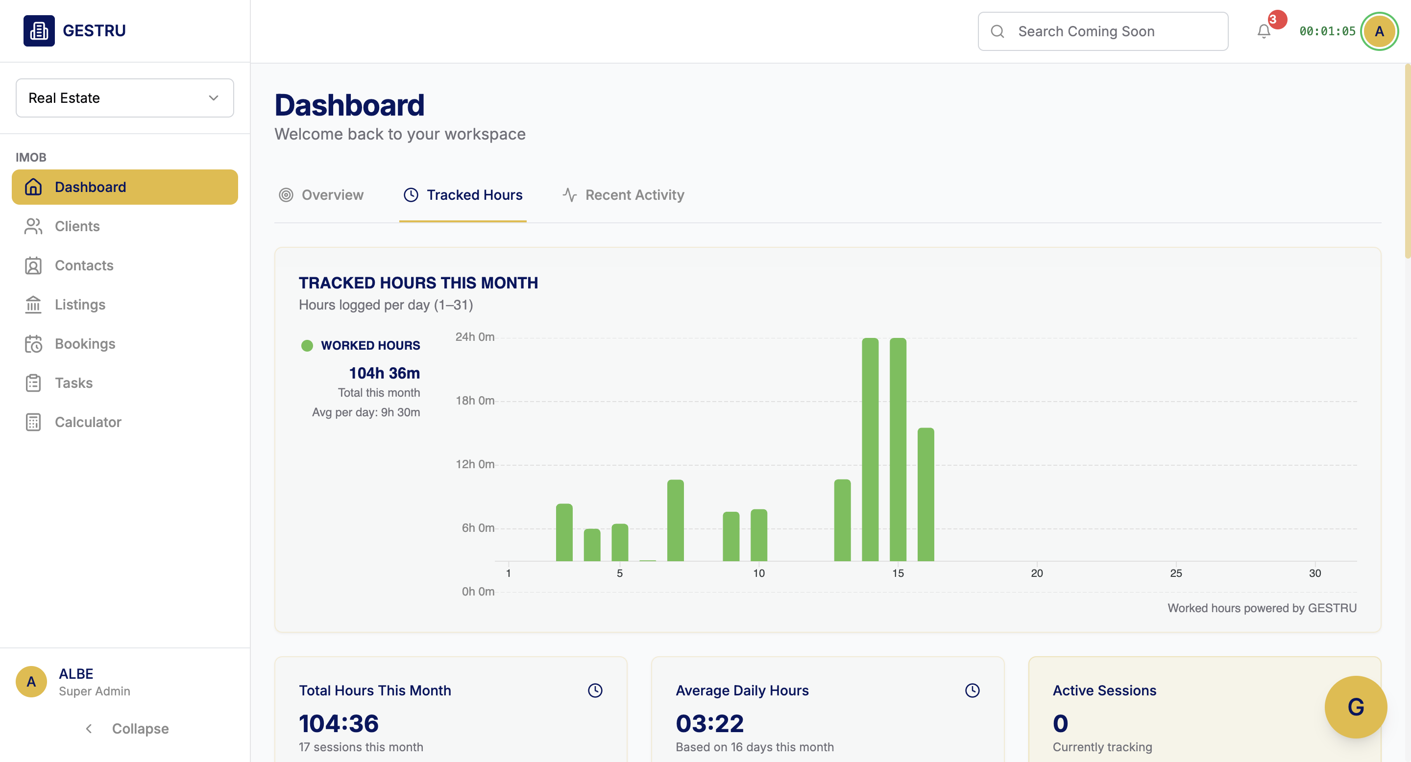The height and width of the screenshot is (762, 1411).
Task: Open Contacts via its sidebar icon
Action: click(x=33, y=265)
